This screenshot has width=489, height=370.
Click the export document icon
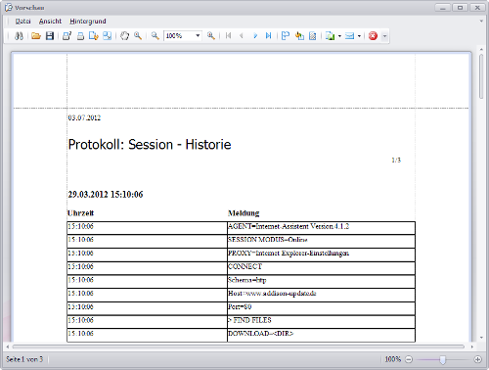coord(330,36)
